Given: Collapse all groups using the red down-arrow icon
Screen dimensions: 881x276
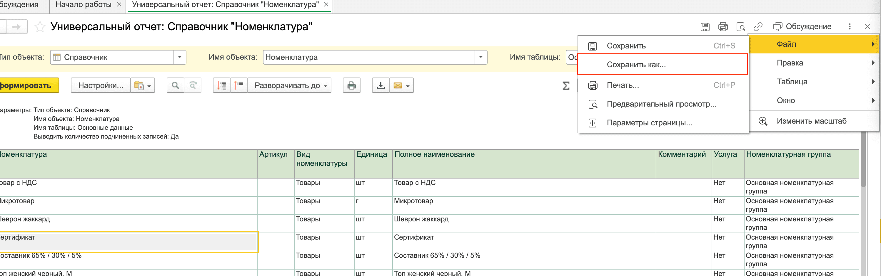Looking at the screenshot, I should [x=221, y=85].
